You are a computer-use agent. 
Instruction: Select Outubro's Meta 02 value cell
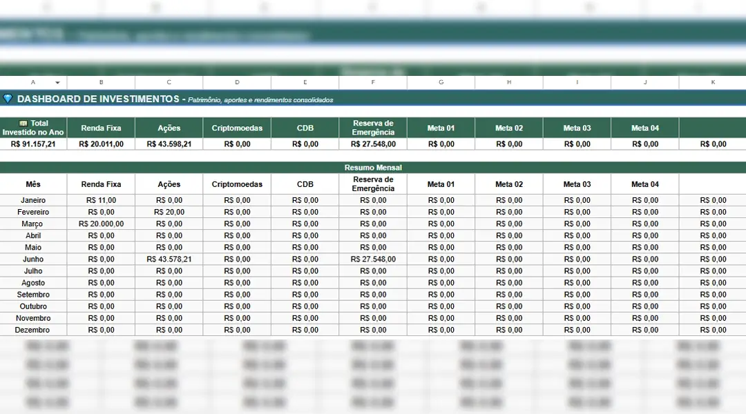coord(509,306)
